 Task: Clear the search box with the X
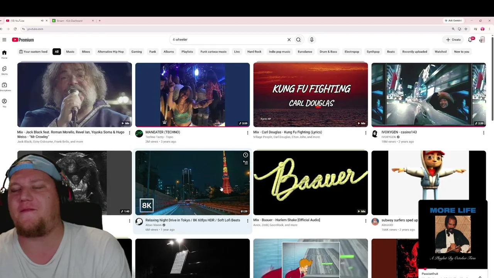coord(289,40)
